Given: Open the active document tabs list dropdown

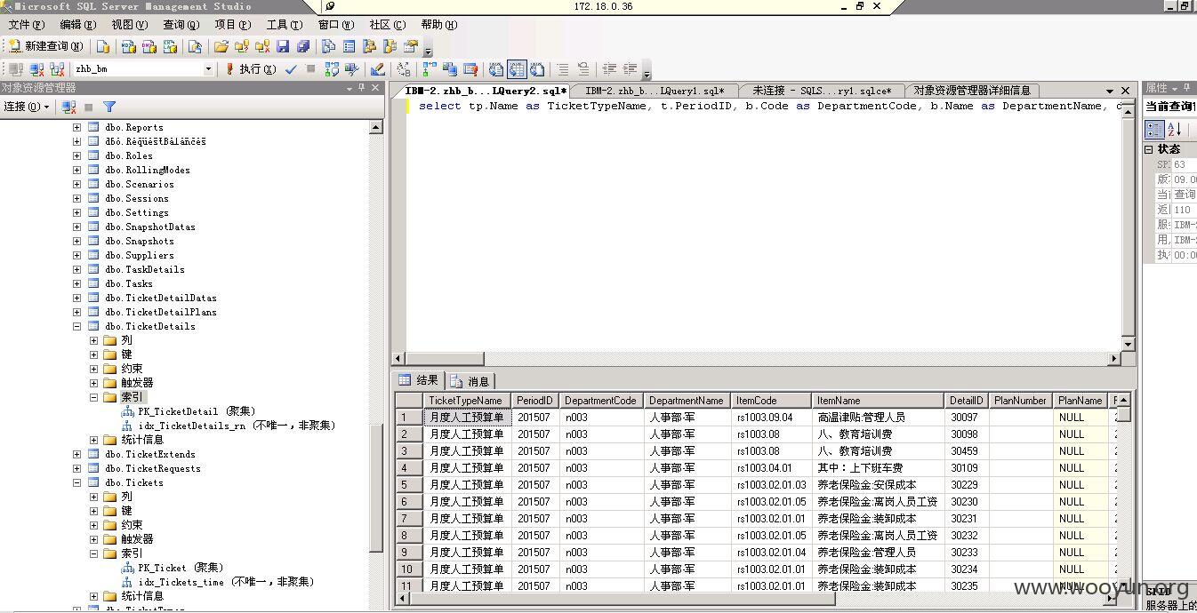Looking at the screenshot, I should [1110, 91].
